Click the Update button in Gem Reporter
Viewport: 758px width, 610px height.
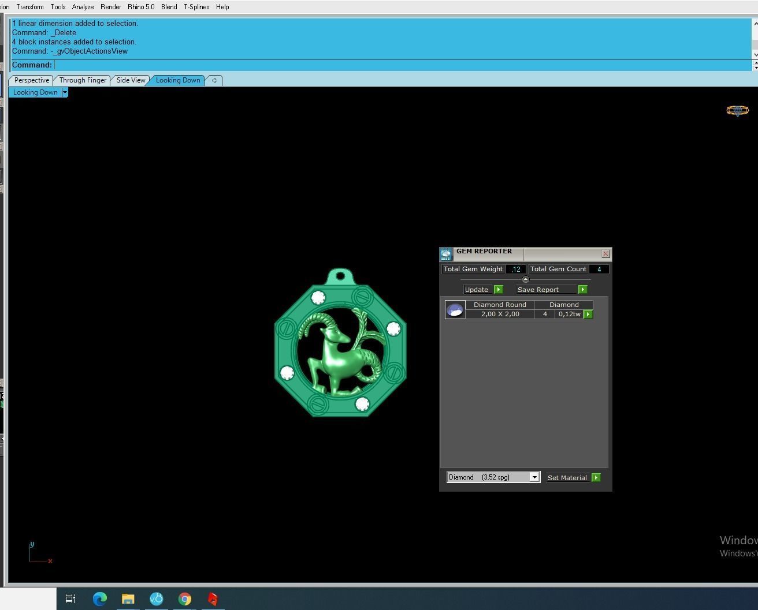pyautogui.click(x=477, y=290)
